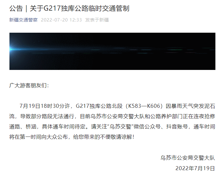Screen dimensions: 223x178
Task: Click the closing phrase 给您带来的不便敬请谅解
Action: [x=103, y=137]
